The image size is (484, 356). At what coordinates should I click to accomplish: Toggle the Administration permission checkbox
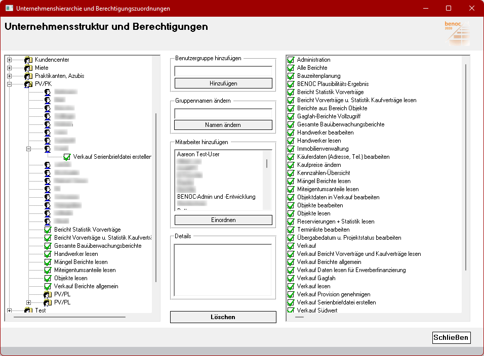click(291, 60)
